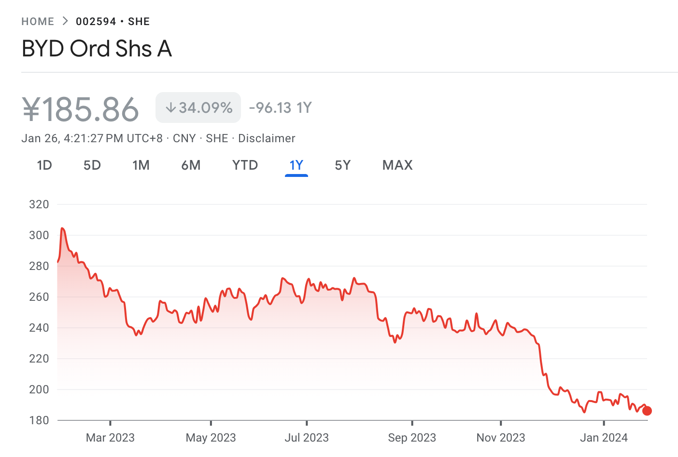Click the red current-price dot on chart
This screenshot has height=457, width=678.
[x=647, y=411]
